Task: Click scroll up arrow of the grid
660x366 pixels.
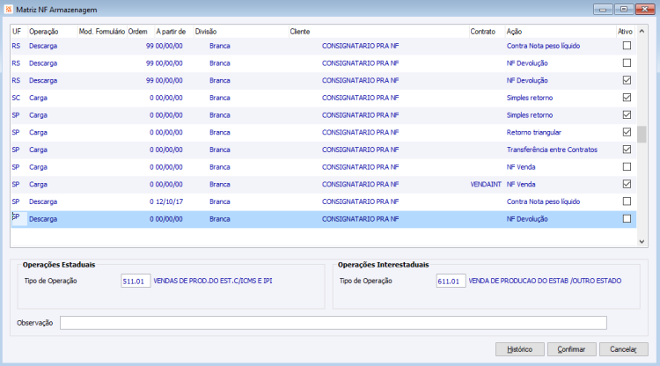Action: click(642, 31)
